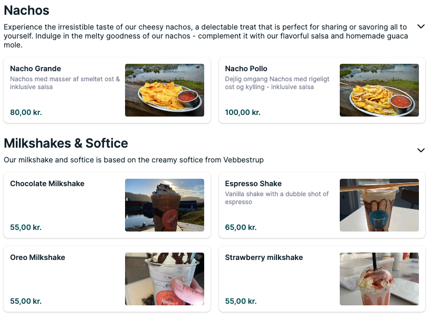Click the Nachos section heading
Viewport: 430px width, 318px height.
(x=26, y=10)
